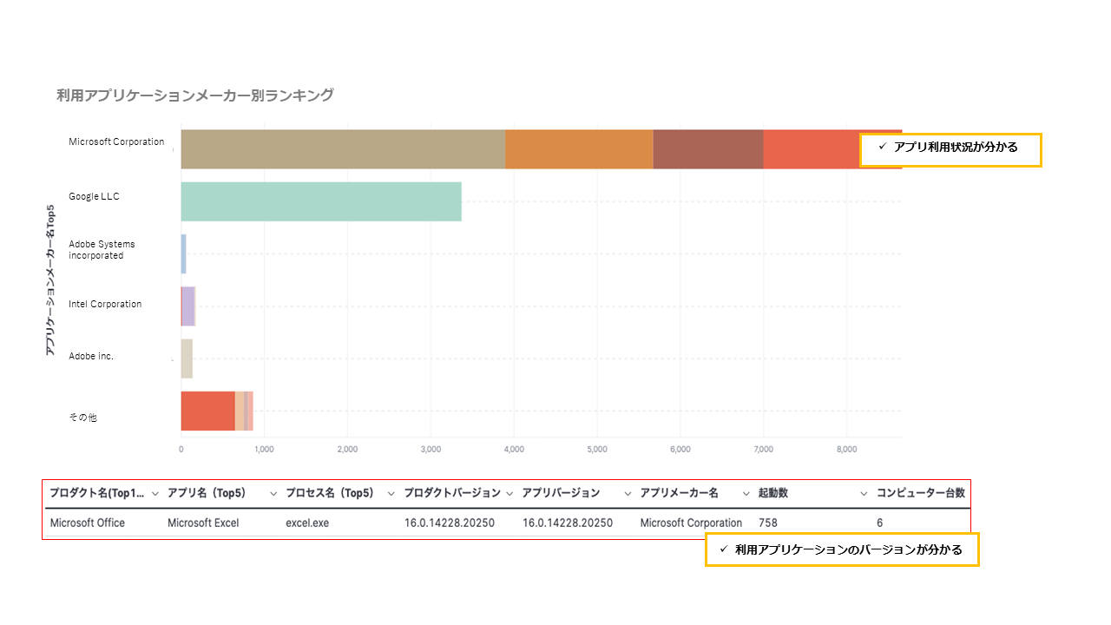Image resolution: width=1111 pixels, height=625 pixels.
Task: Select the product version 16.0.14228.20250 cell
Action: click(450, 523)
